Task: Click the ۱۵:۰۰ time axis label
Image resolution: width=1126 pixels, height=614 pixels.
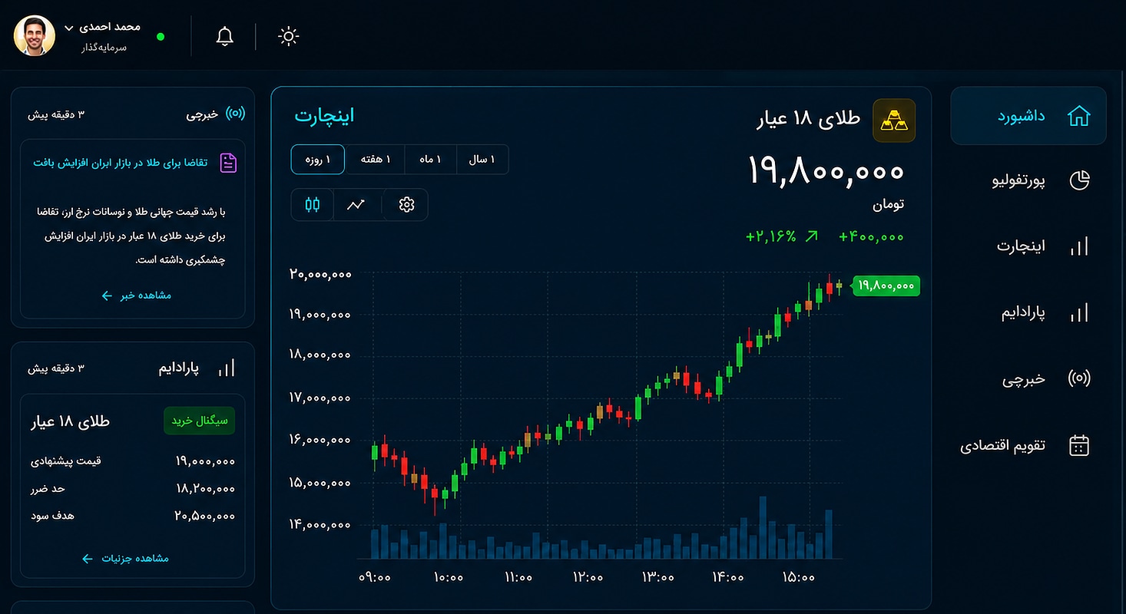Action: click(799, 577)
